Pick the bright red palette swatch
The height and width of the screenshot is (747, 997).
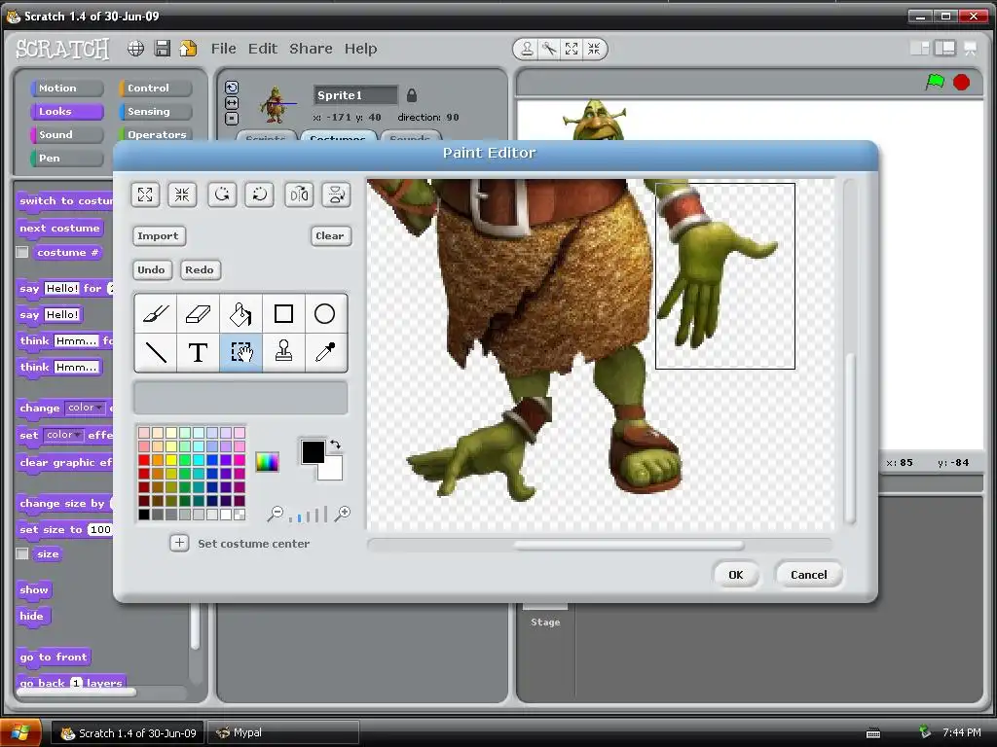pyautogui.click(x=144, y=460)
